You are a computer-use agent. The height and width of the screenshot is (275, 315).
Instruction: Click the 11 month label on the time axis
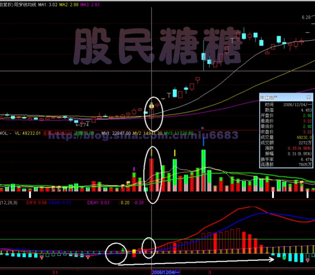tap(55, 273)
